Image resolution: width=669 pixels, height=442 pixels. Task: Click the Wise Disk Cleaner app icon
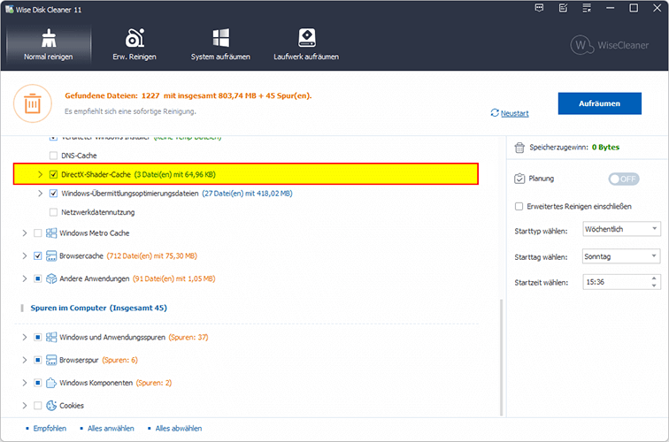pos(9,9)
